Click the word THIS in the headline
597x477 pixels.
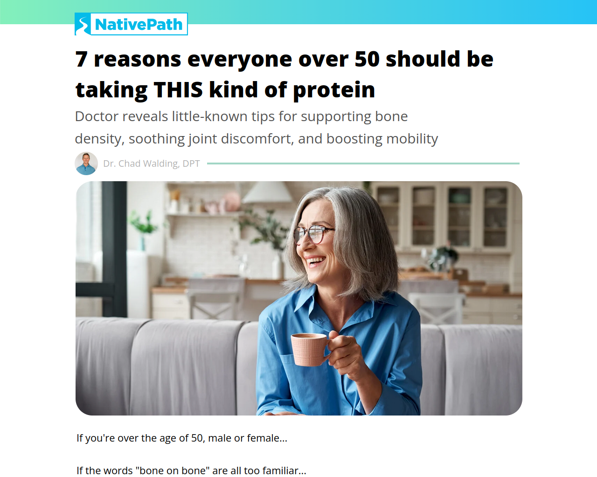178,90
